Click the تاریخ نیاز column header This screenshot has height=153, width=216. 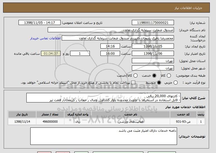(22, 115)
